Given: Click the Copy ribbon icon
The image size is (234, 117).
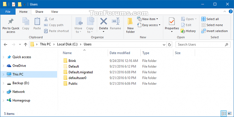Looking at the screenshot, I should tap(26, 21).
